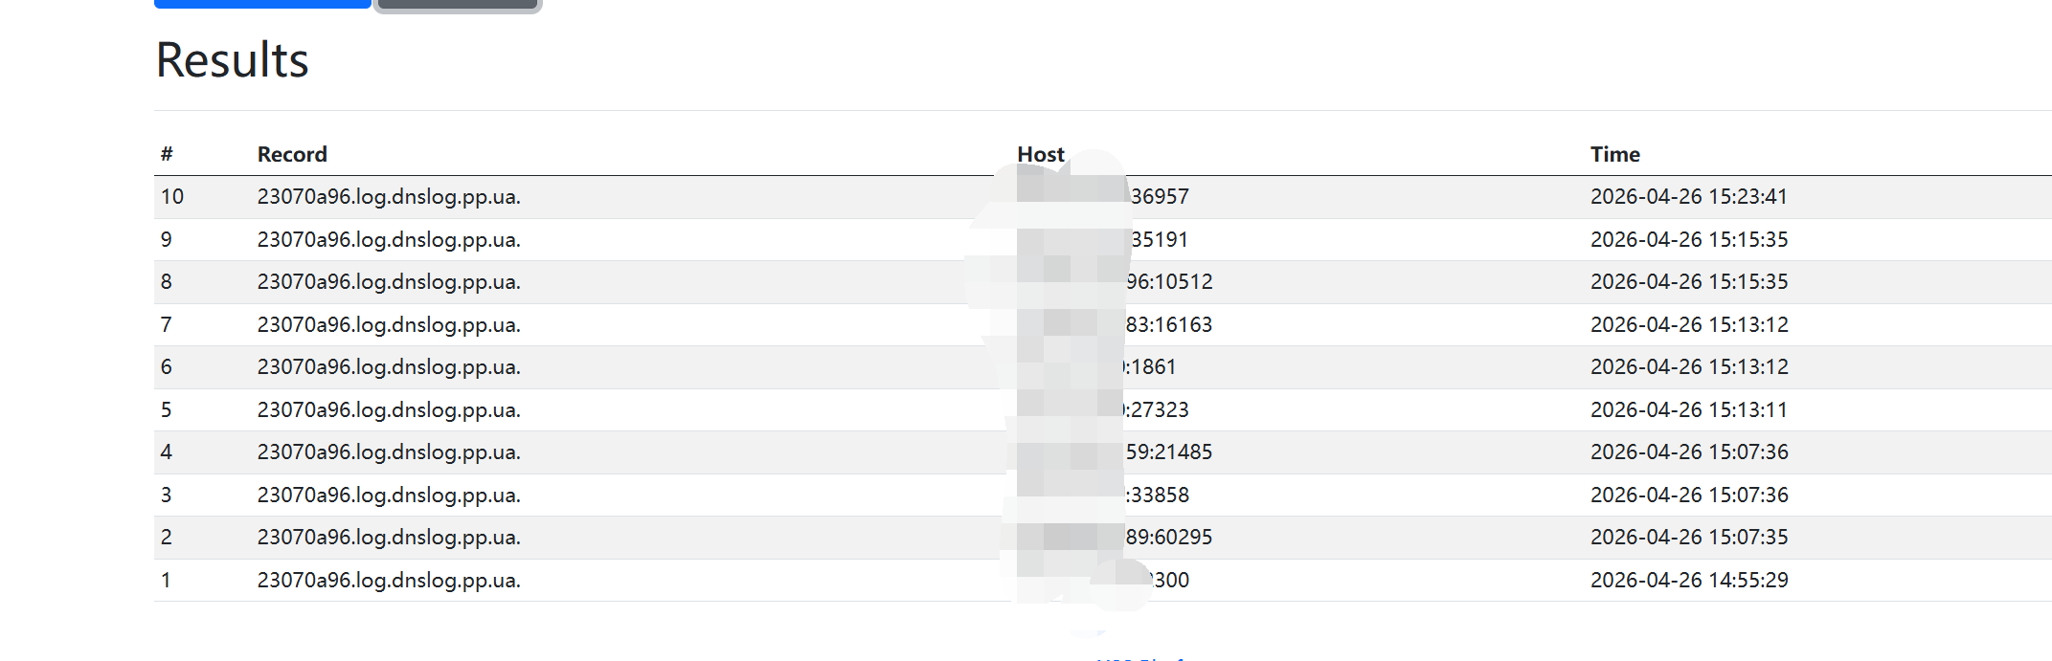This screenshot has width=2052, height=661.
Task: Click the gray button above the Results heading
Action: click(458, 5)
